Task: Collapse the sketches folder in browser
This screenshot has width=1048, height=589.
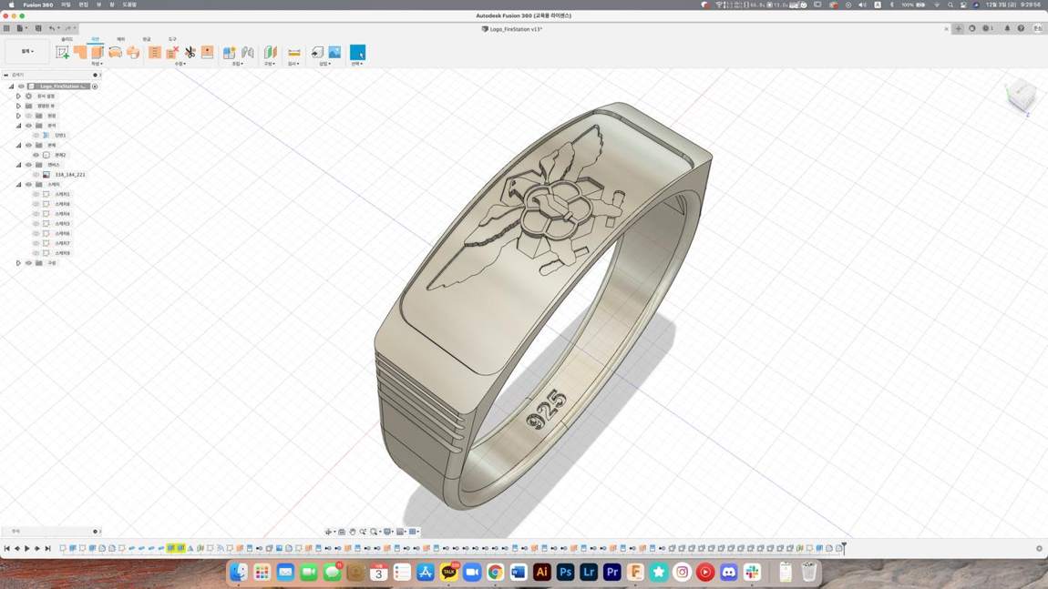Action: [19, 184]
